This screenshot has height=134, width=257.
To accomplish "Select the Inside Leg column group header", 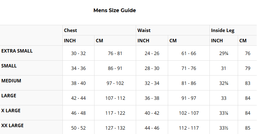I will click(x=223, y=30).
